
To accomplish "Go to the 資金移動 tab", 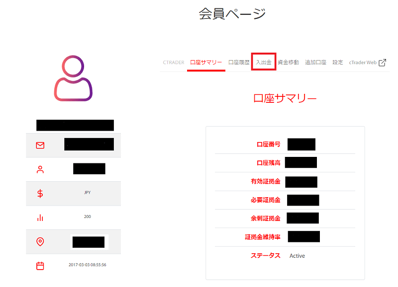I will [288, 63].
